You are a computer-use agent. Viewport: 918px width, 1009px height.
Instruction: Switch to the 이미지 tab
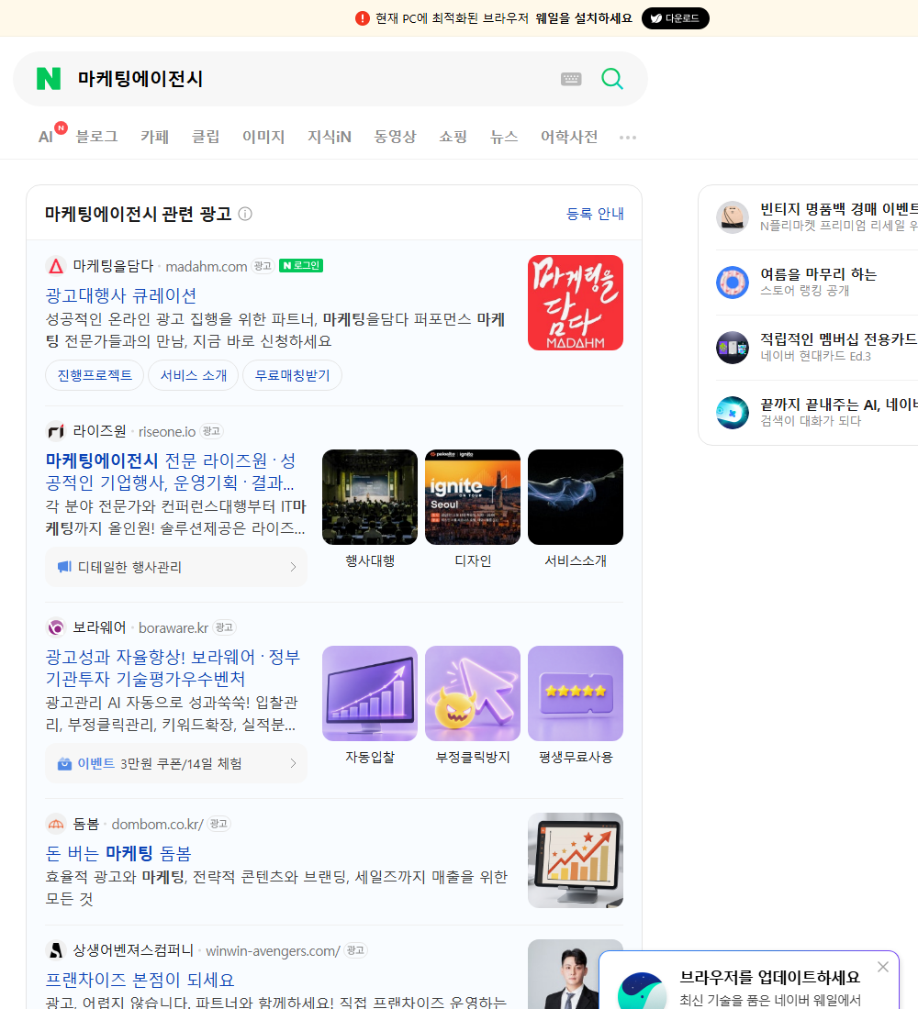click(x=263, y=137)
